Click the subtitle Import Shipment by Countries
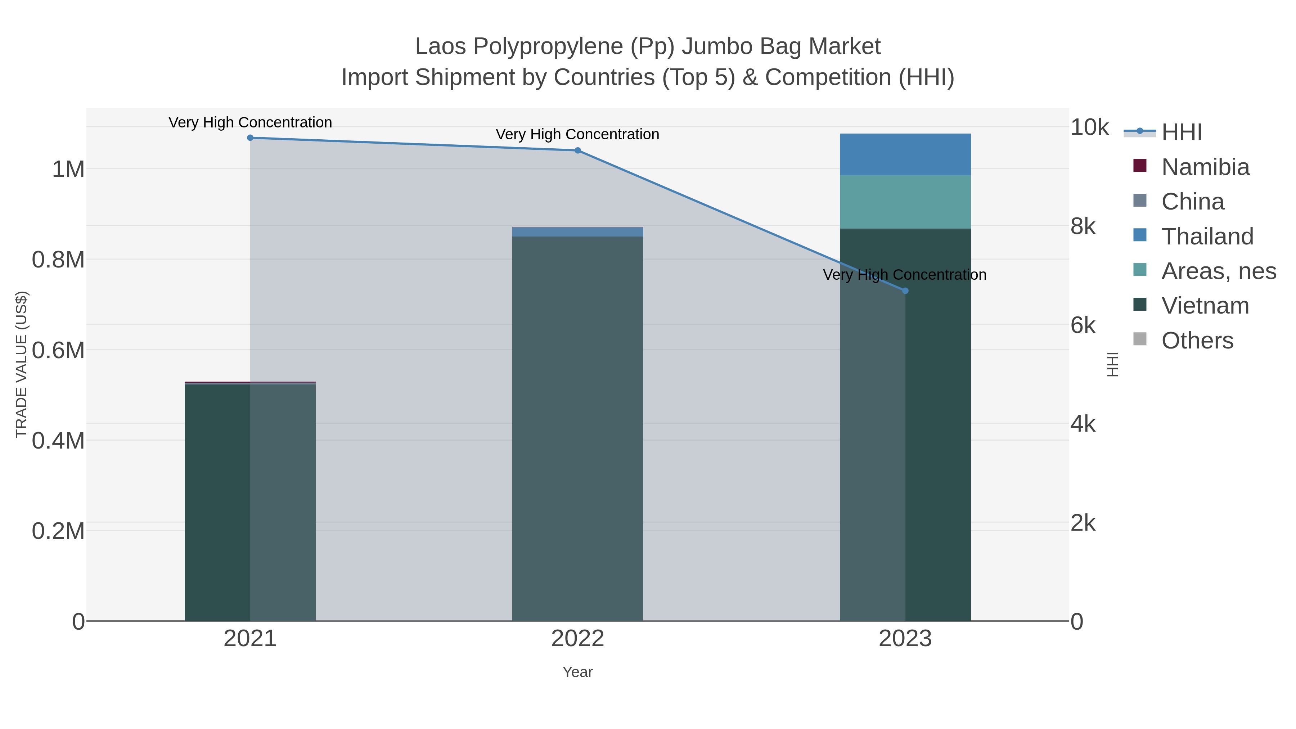This screenshot has height=729, width=1296. 648,77
